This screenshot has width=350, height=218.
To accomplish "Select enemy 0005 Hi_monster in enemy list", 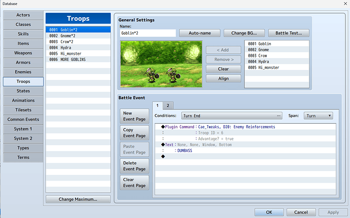I will [277, 67].
